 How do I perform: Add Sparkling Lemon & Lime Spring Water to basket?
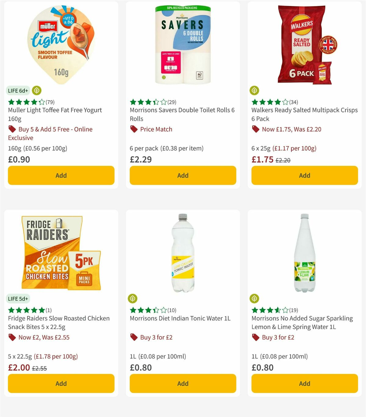(x=304, y=383)
